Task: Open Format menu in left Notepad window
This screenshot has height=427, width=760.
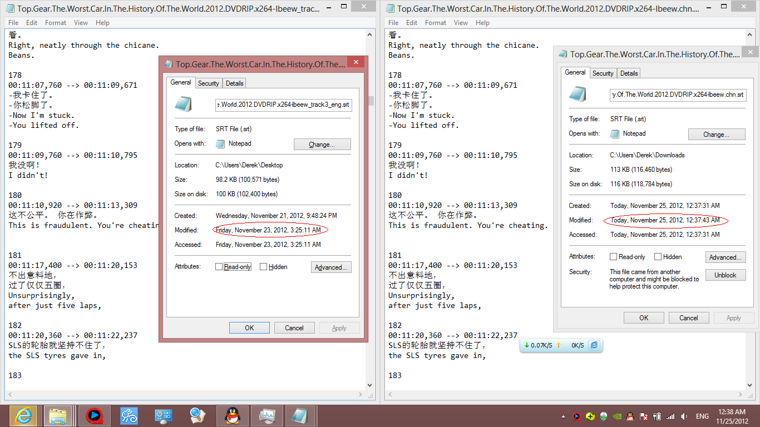Action: 56,23
